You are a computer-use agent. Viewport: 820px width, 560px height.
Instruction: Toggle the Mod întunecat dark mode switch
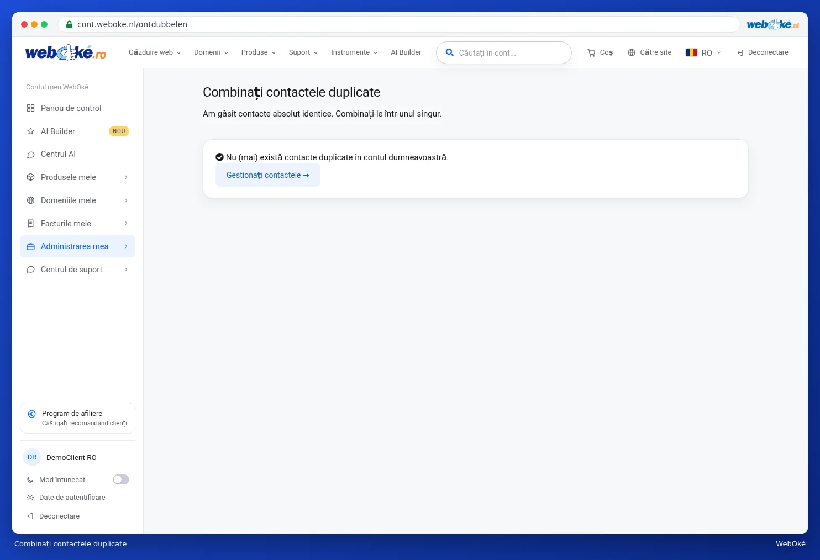pyautogui.click(x=121, y=479)
